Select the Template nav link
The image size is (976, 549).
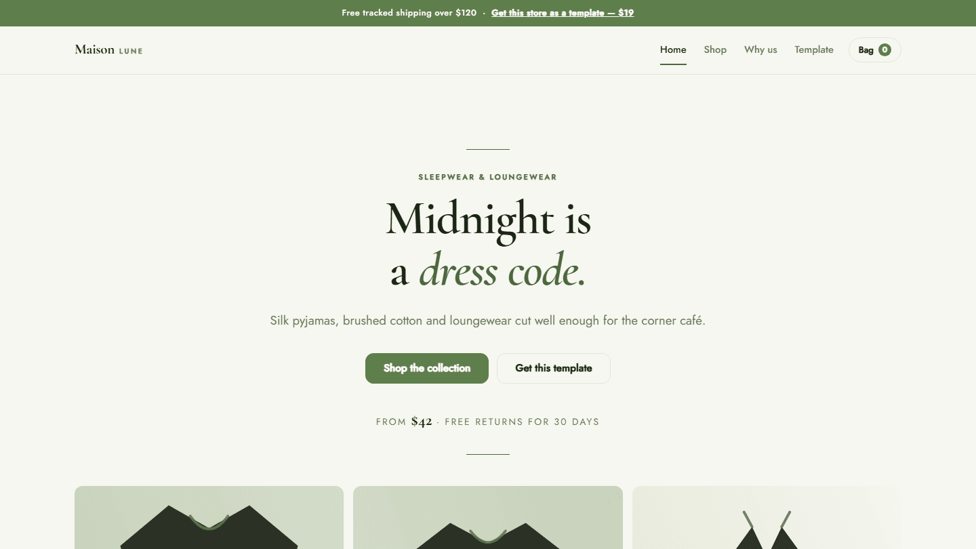click(x=814, y=49)
